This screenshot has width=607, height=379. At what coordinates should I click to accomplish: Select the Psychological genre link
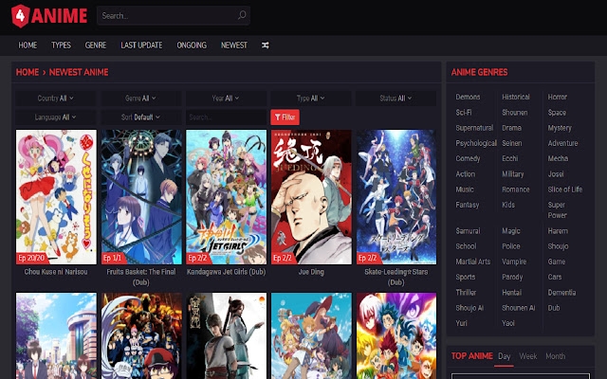(x=475, y=143)
